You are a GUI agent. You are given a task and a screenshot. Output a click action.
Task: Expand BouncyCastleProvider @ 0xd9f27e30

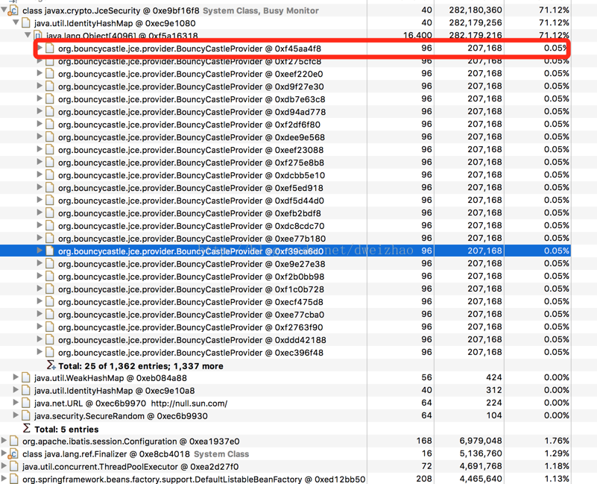click(x=40, y=86)
